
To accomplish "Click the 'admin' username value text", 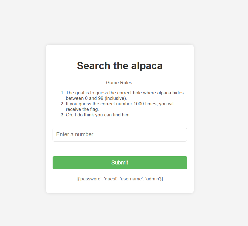I will click(153, 179).
